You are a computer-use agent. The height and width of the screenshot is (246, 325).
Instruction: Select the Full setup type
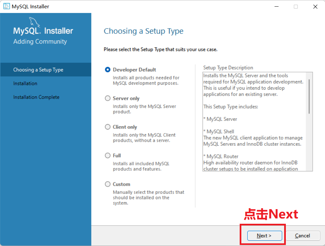click(108, 155)
